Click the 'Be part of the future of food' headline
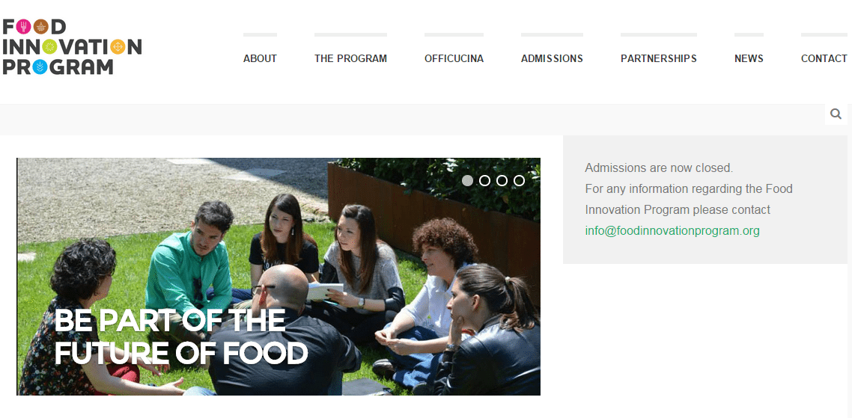The width and height of the screenshot is (852, 418). [181, 336]
